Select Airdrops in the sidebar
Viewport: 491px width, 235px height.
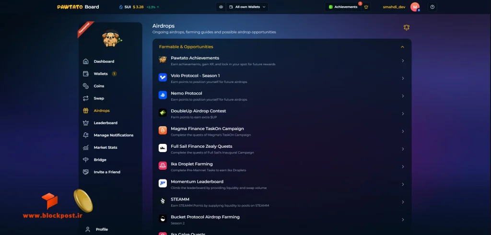coord(102,111)
